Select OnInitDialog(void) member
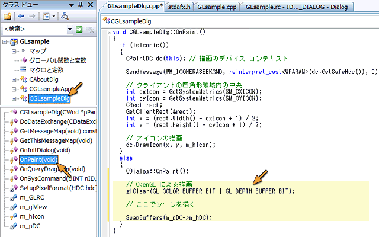This screenshot has width=379, height=237. point(45,150)
